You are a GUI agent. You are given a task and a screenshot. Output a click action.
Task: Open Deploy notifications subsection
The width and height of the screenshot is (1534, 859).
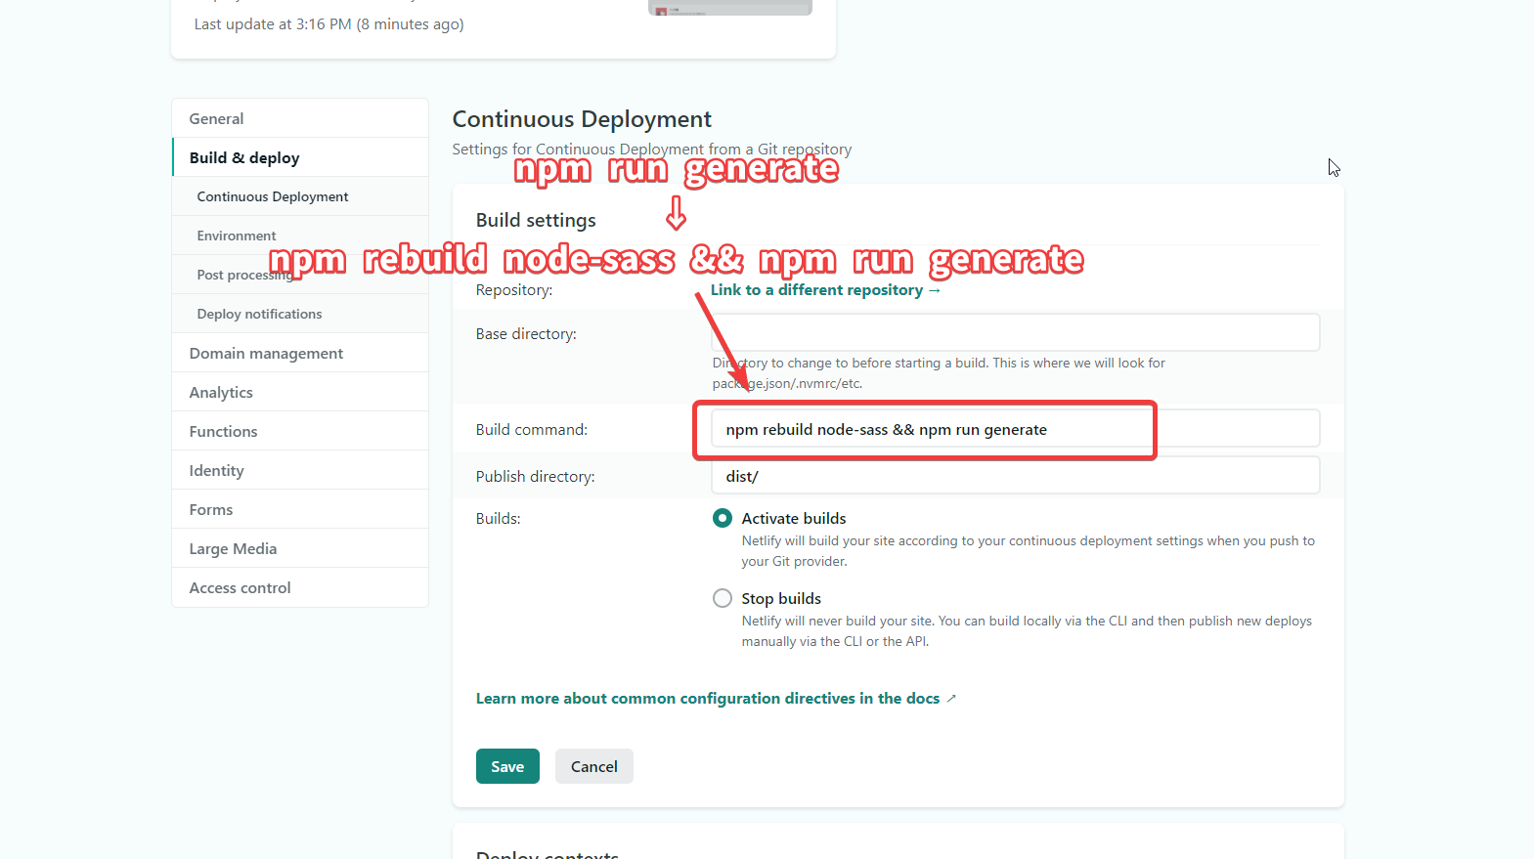coord(300,314)
